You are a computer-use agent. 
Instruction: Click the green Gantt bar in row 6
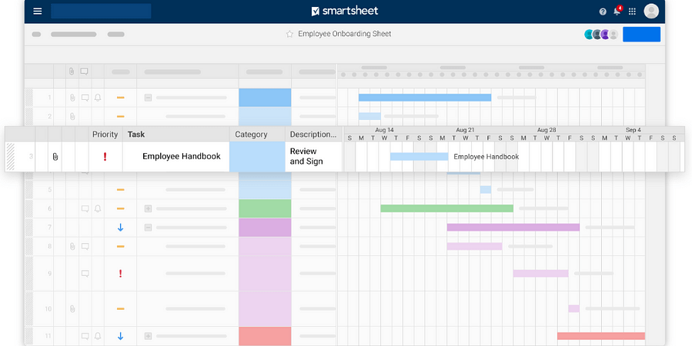point(446,208)
